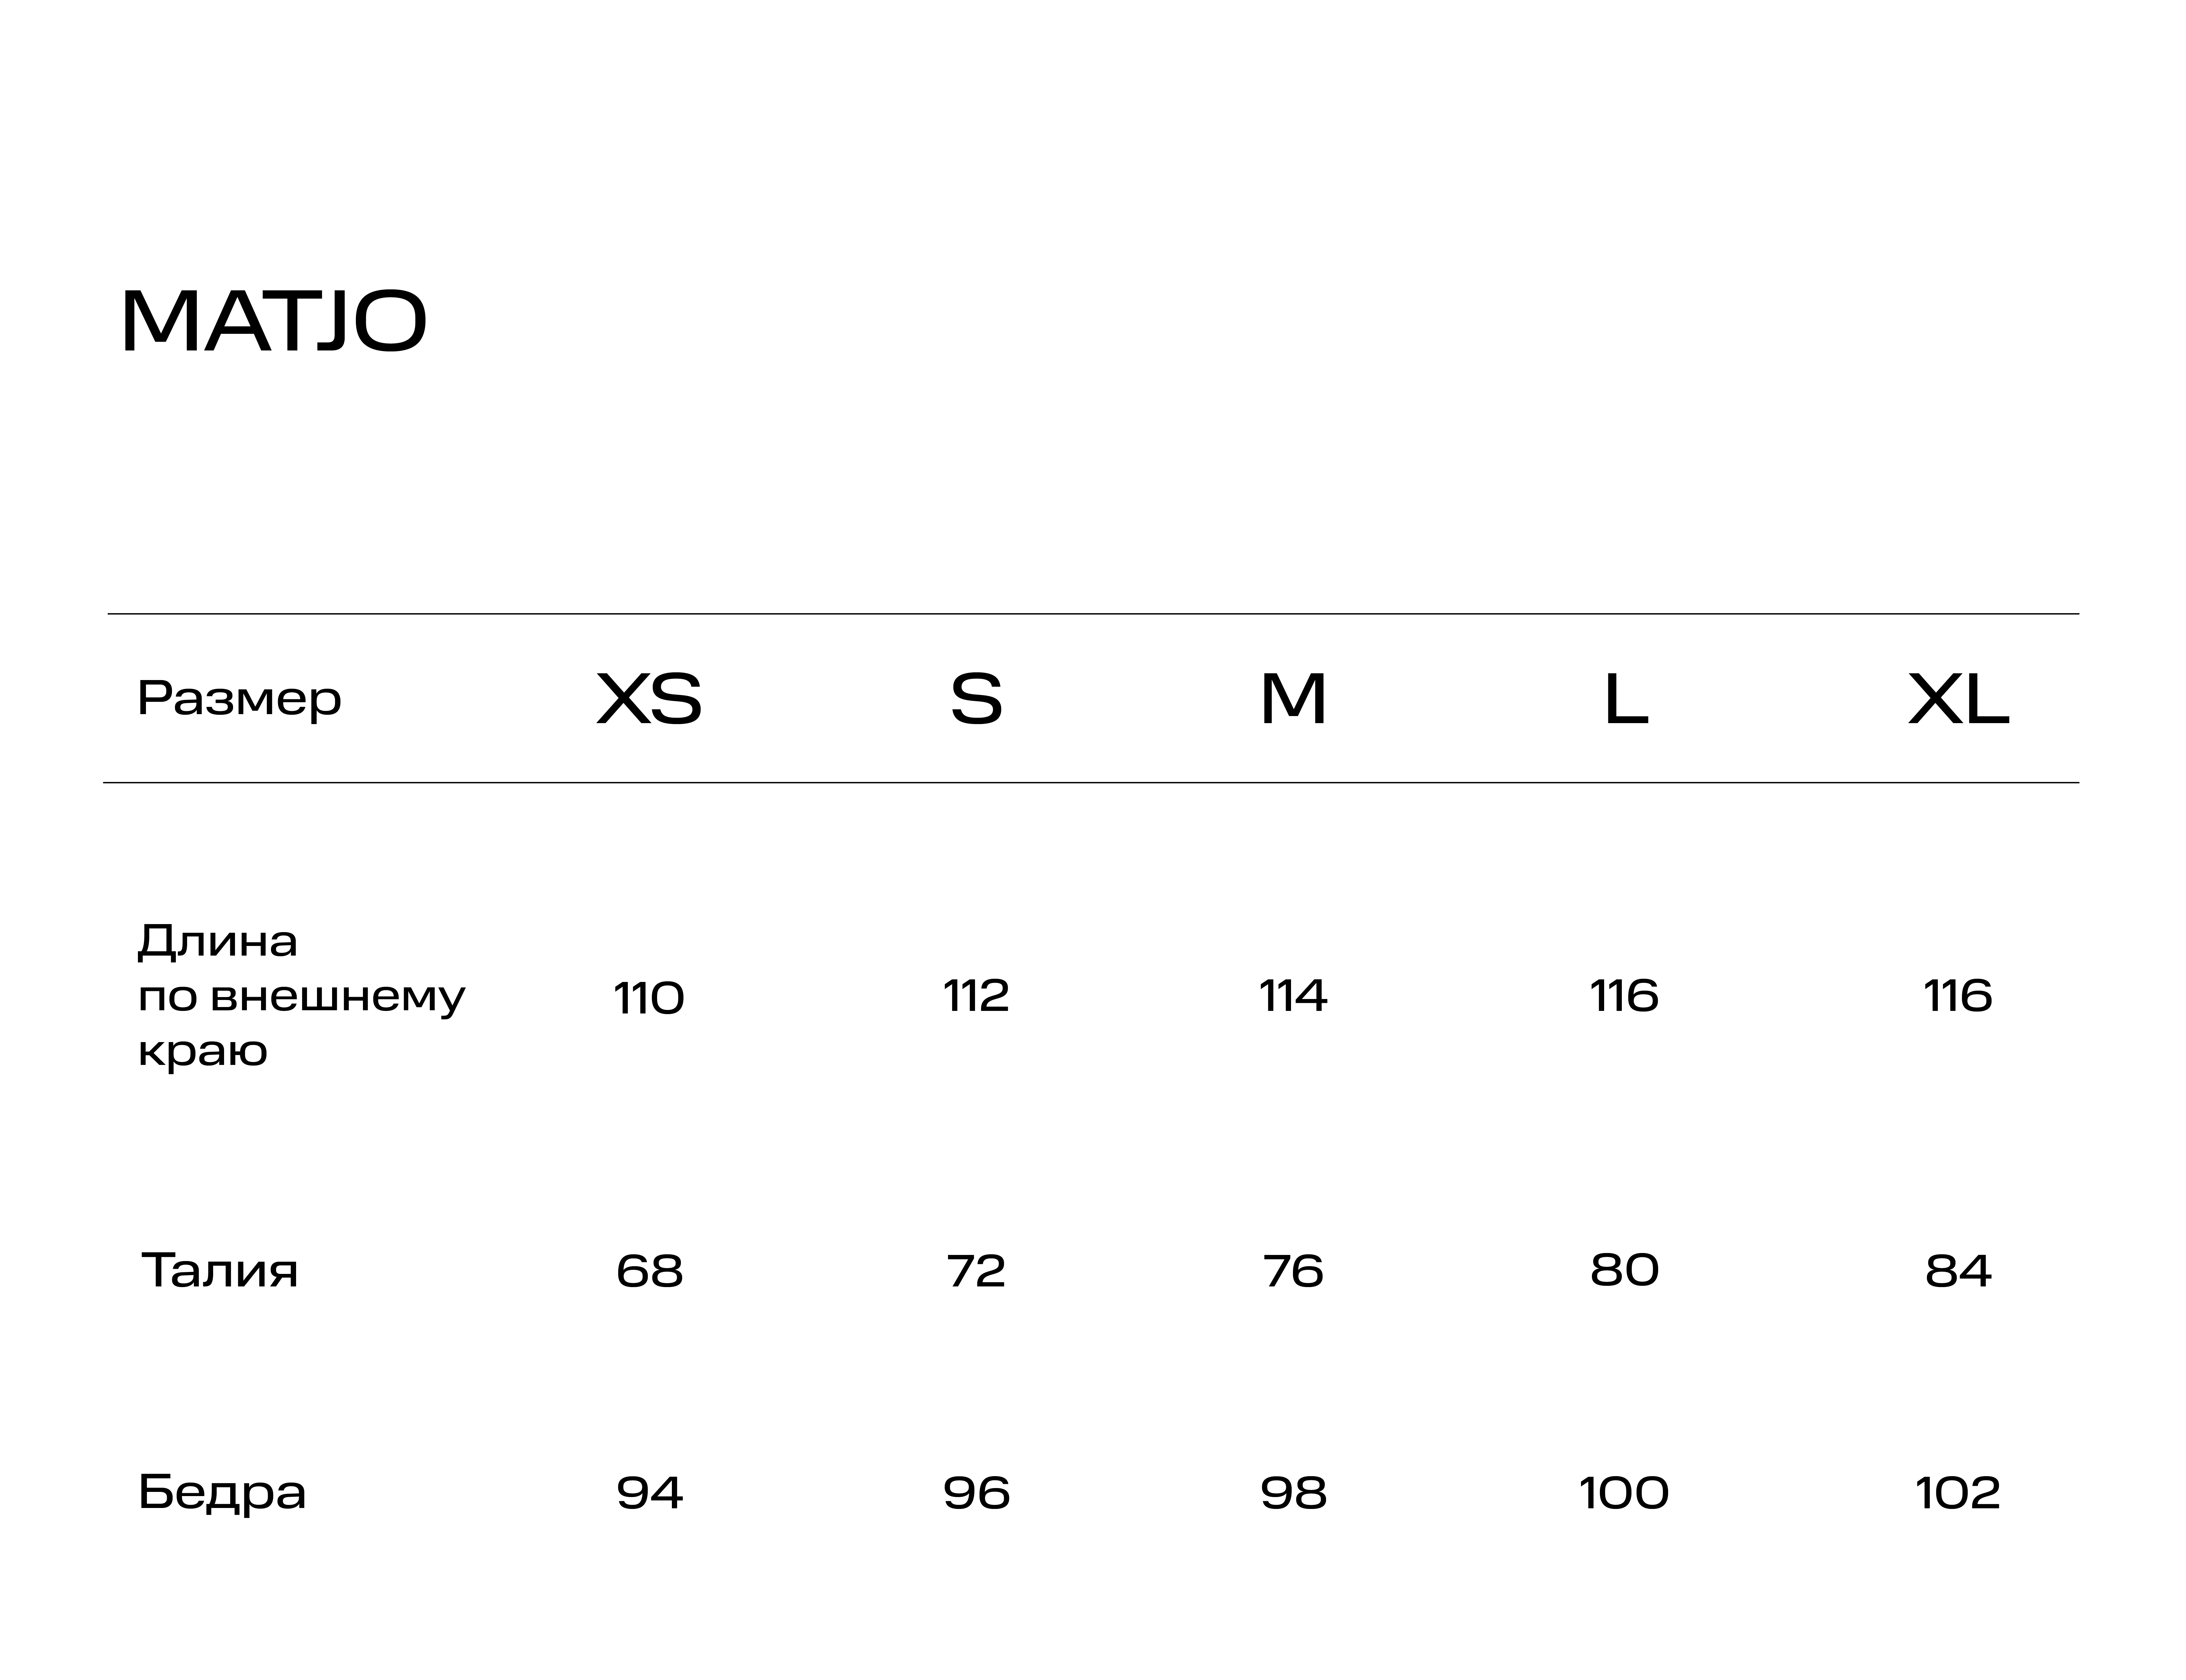Select the L size column header
This screenshot has width=2186, height=1680.
1625,699
